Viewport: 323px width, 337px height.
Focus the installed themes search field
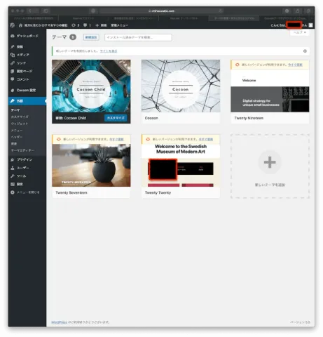click(x=138, y=37)
